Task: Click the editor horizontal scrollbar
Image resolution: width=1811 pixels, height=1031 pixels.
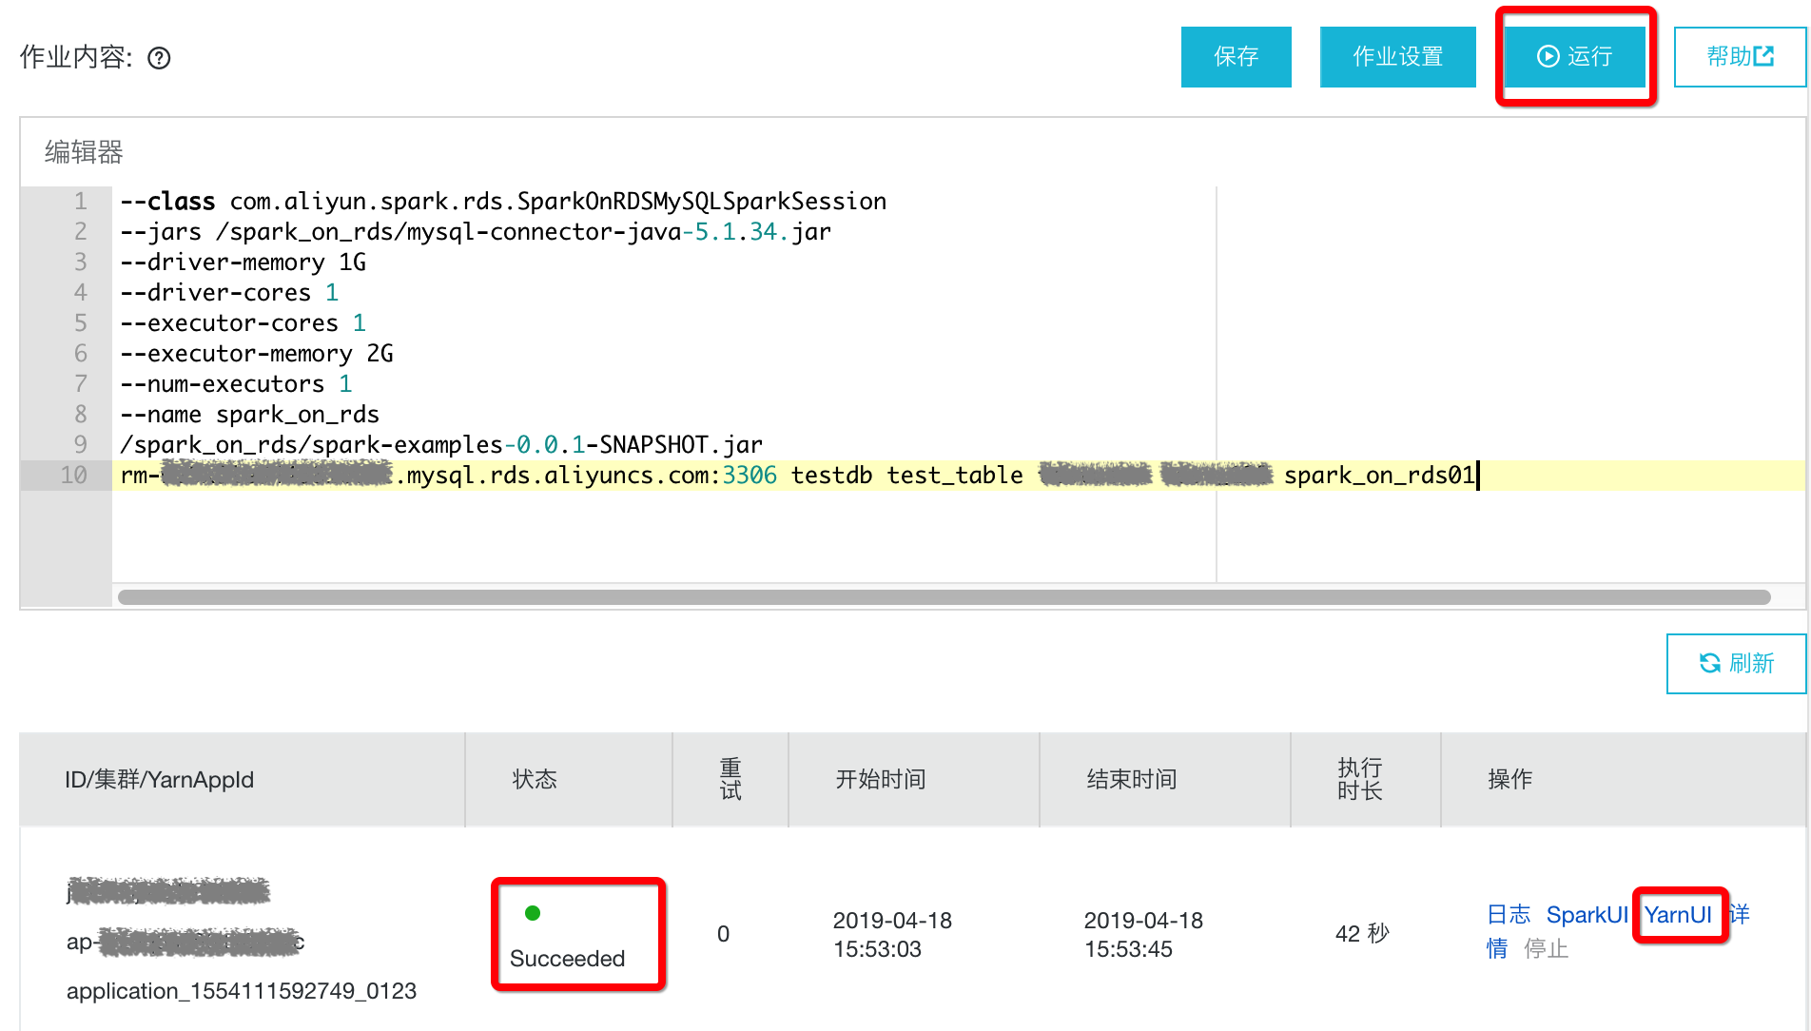Action: (x=944, y=597)
